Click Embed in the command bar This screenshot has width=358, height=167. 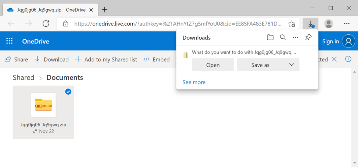pyautogui.click(x=156, y=59)
